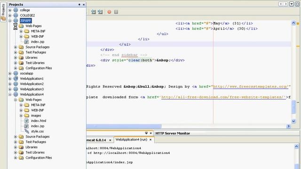
Task: Collapse Web Pages under WebApplication4
Action: click(16, 100)
